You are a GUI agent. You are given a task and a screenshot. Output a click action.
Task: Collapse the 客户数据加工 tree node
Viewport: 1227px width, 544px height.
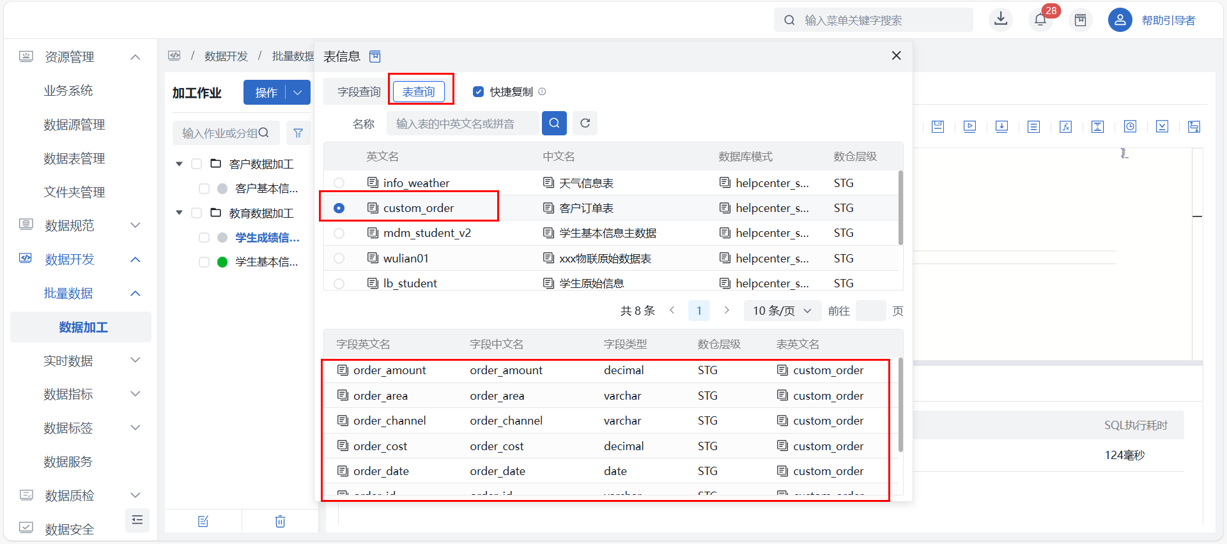click(179, 164)
